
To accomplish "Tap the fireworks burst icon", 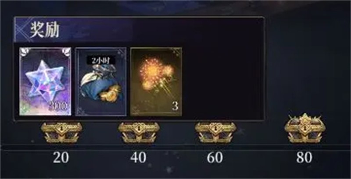I will coord(157,74).
